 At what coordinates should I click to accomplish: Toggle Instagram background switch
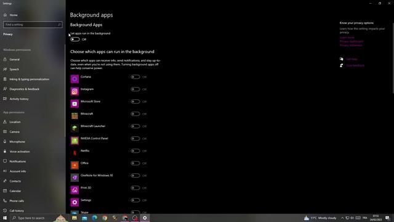coord(135,89)
